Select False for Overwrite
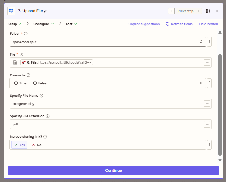Screen dimensions: 226x182 (39, 83)
